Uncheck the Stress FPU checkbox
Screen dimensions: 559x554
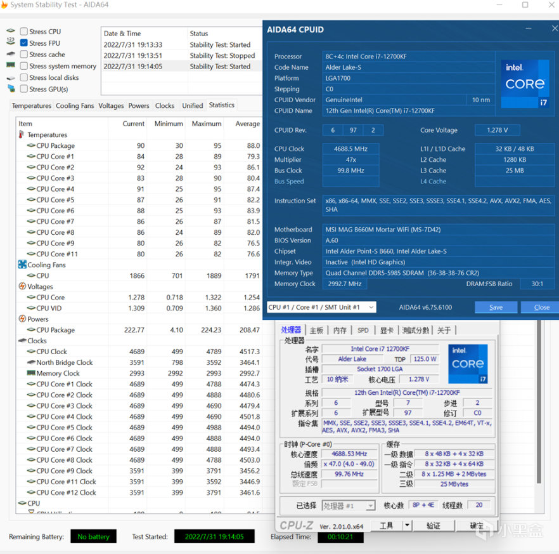coord(24,43)
